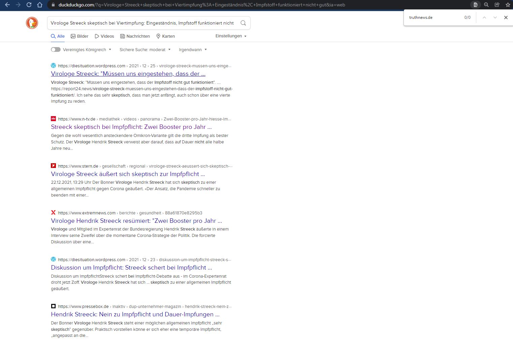Open the pressebox Hendrik Streeck result link

pyautogui.click(x=135, y=314)
